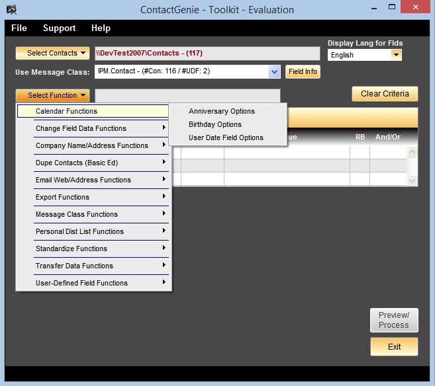This screenshot has height=386, width=435.
Task: Open Email Web/Address Functions submenu
Action: point(94,180)
